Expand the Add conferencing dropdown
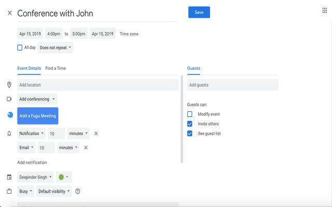Image resolution: width=332 pixels, height=207 pixels. (37, 99)
